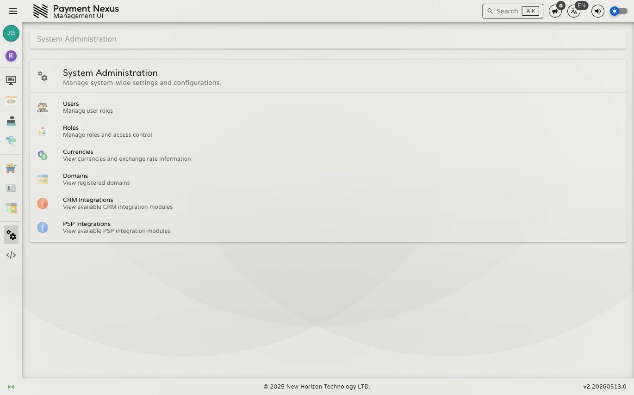Viewport: 634px width, 395px height.
Task: Open the orange gear banner sidebar icon
Action: 11,101
